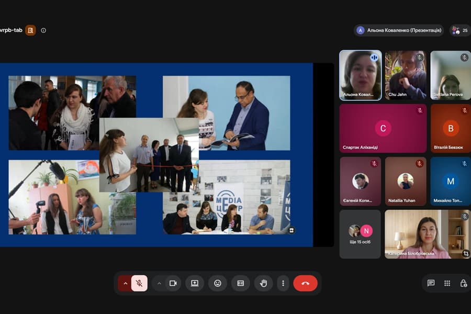Show the Ще 15 осіб remaining participants
This screenshot has width=471, height=314.
(x=360, y=234)
